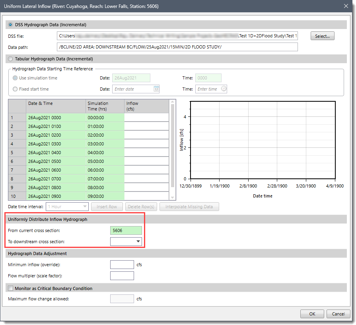Click the Flow multiplier scale factor field
The height and width of the screenshot is (325, 356).
point(122,276)
